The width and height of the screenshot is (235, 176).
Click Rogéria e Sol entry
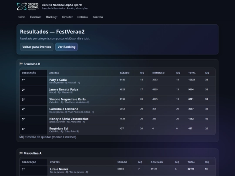[x=59, y=129]
